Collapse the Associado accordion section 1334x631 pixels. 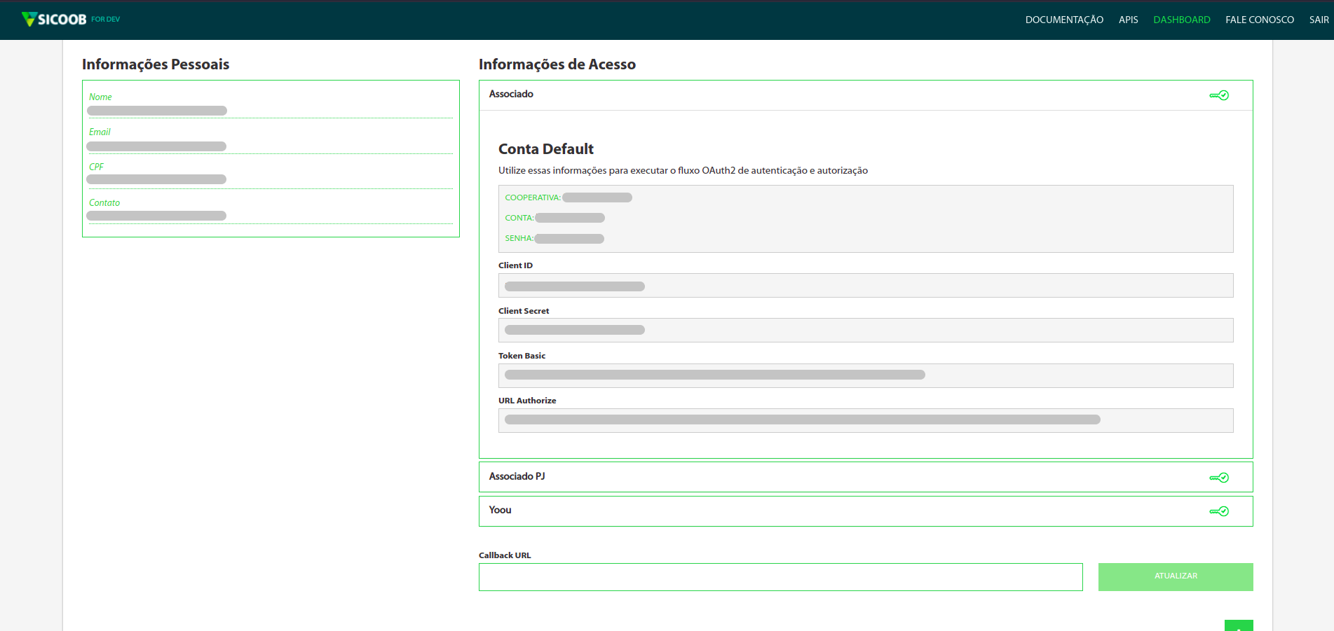pos(511,95)
